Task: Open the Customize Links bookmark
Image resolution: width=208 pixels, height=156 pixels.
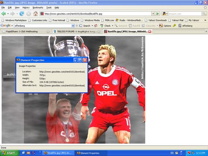Action: [x=38, y=20]
